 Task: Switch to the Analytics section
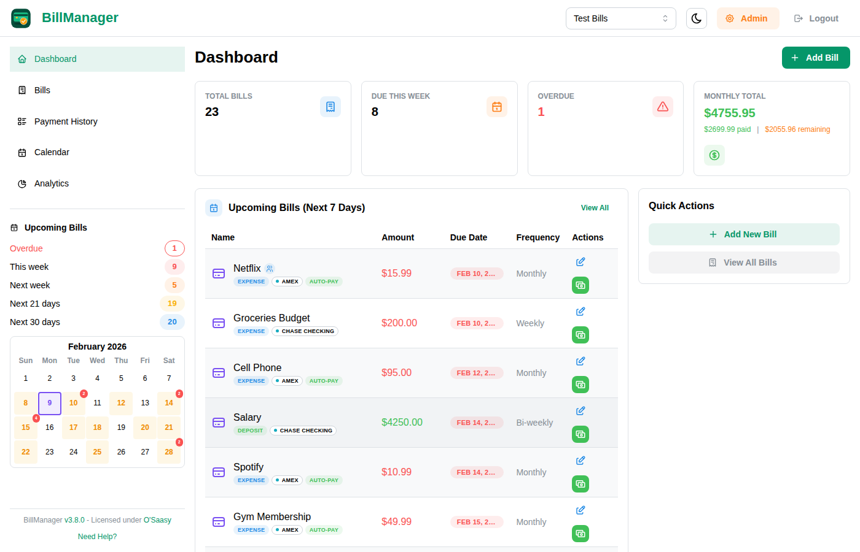click(x=52, y=183)
